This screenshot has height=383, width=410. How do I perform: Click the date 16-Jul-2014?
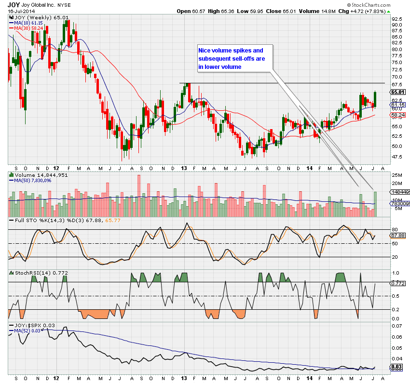pyautogui.click(x=21, y=11)
